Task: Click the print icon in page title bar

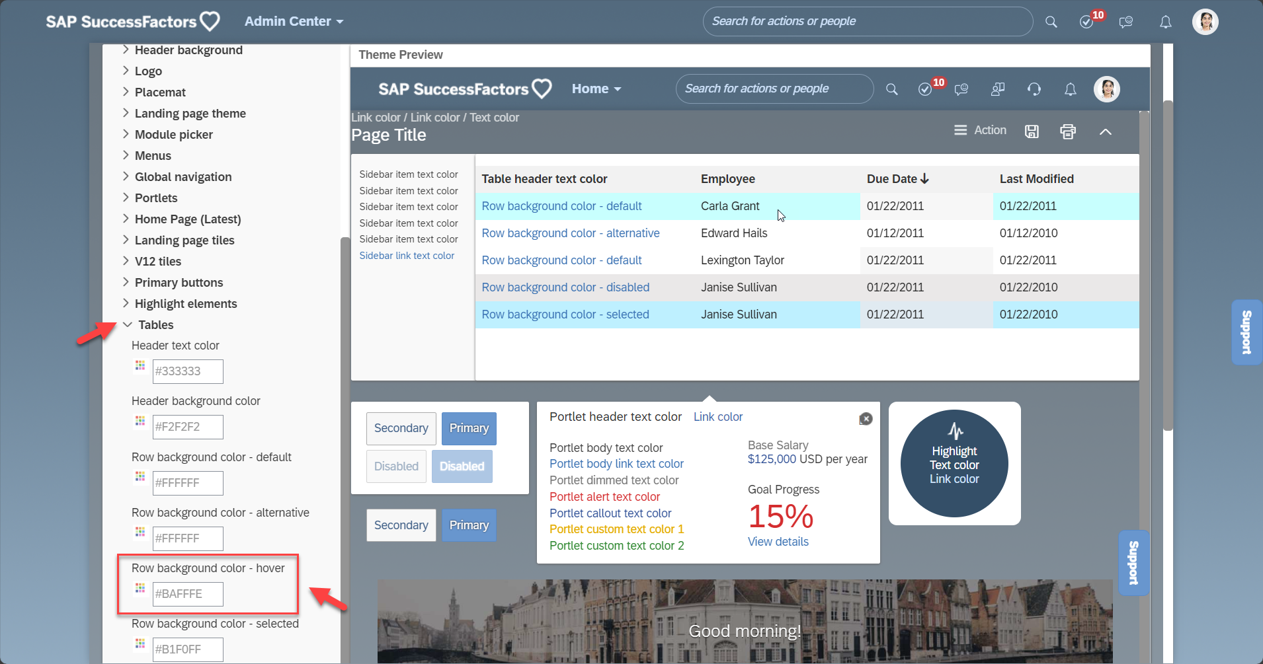Action: 1068,131
